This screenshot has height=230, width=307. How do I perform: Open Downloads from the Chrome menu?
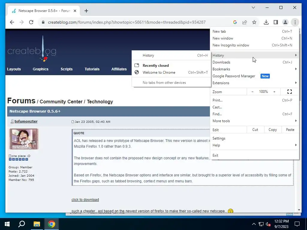254,62
